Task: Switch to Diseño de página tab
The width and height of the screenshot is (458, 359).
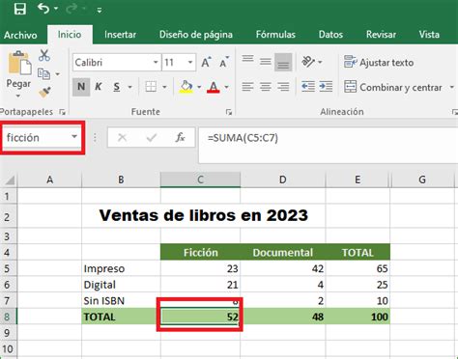Action: point(196,35)
